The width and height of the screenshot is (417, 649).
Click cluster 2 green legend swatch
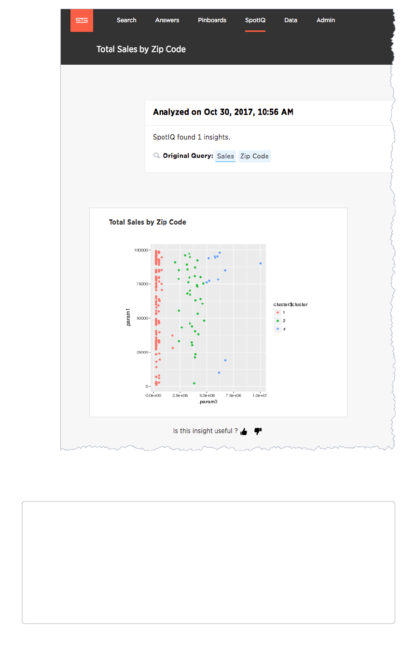(x=278, y=321)
